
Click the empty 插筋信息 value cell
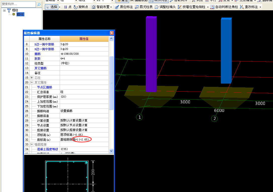click(84, 116)
